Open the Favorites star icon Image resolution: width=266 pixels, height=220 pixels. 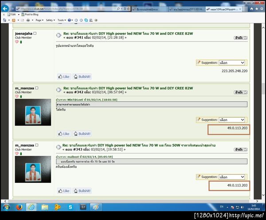coord(257,9)
